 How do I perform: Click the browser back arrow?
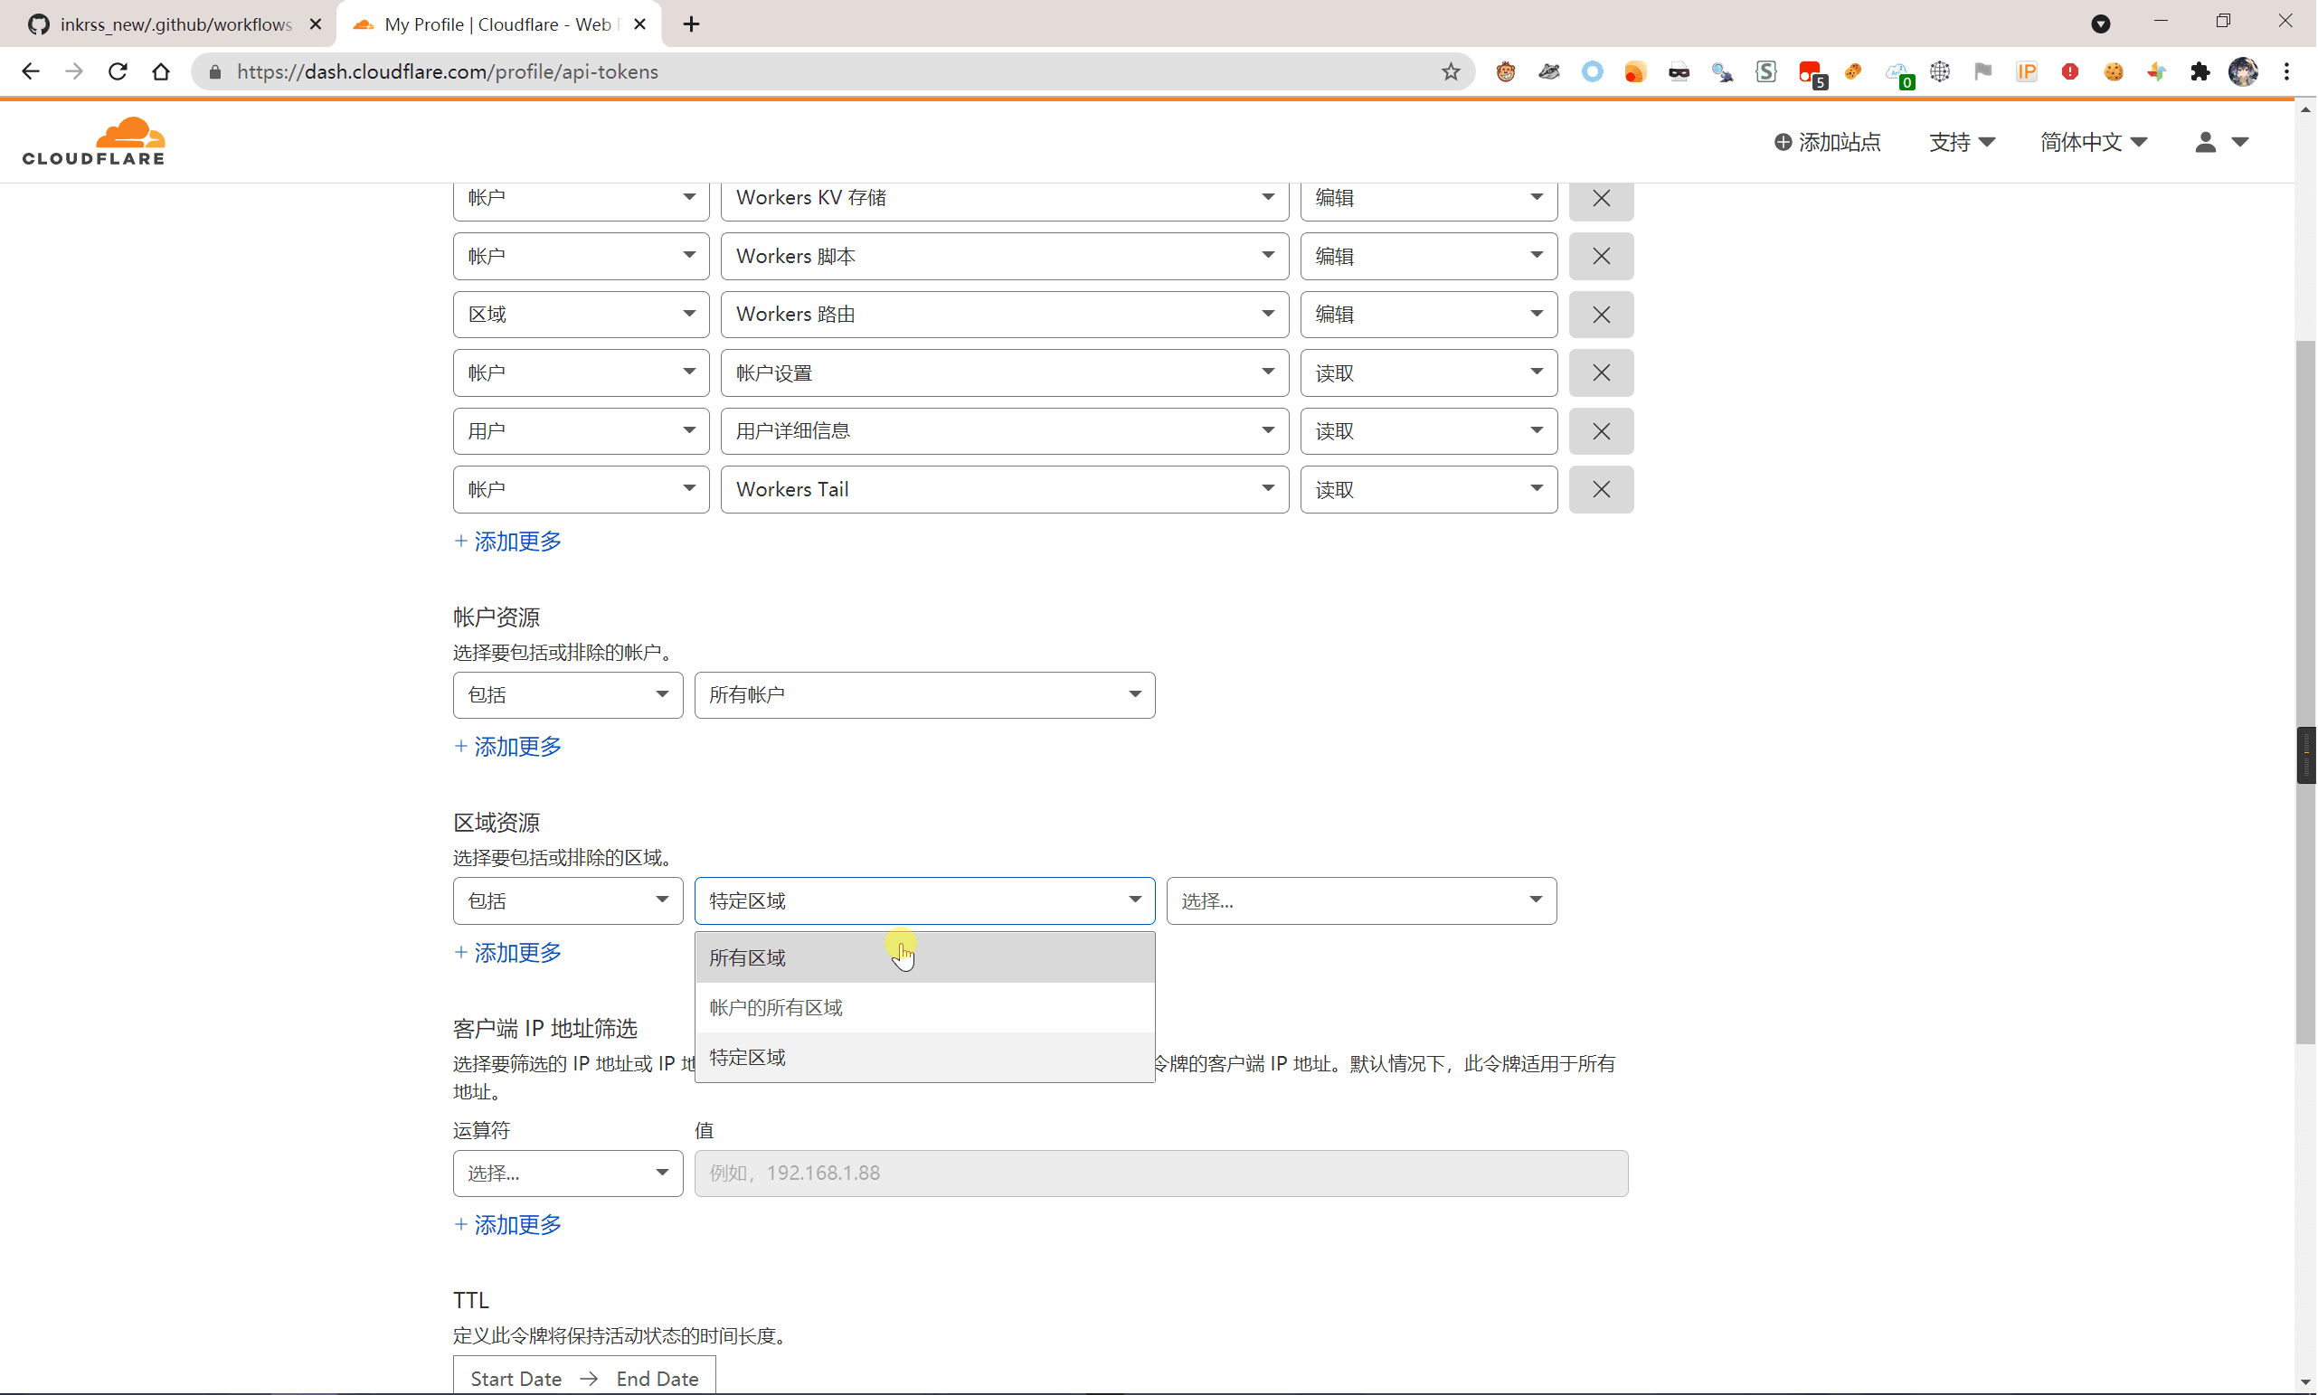30,71
